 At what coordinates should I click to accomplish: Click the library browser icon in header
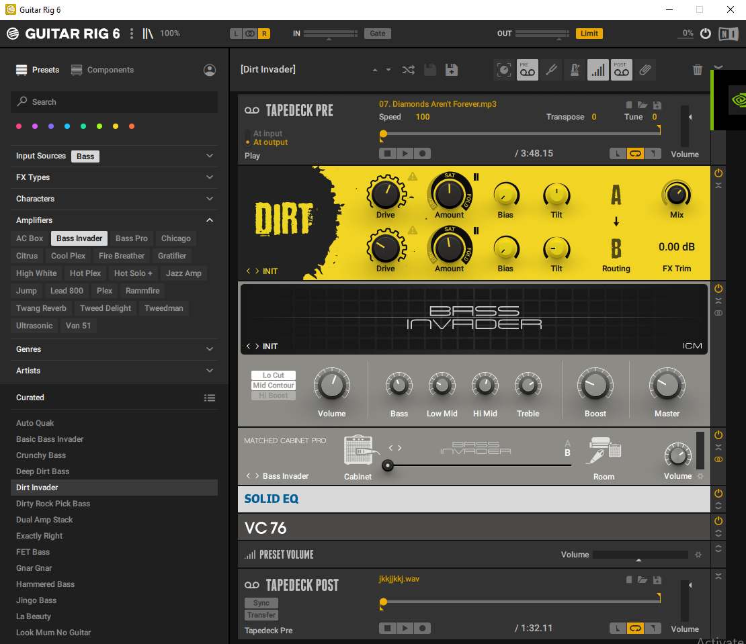pyautogui.click(x=147, y=34)
